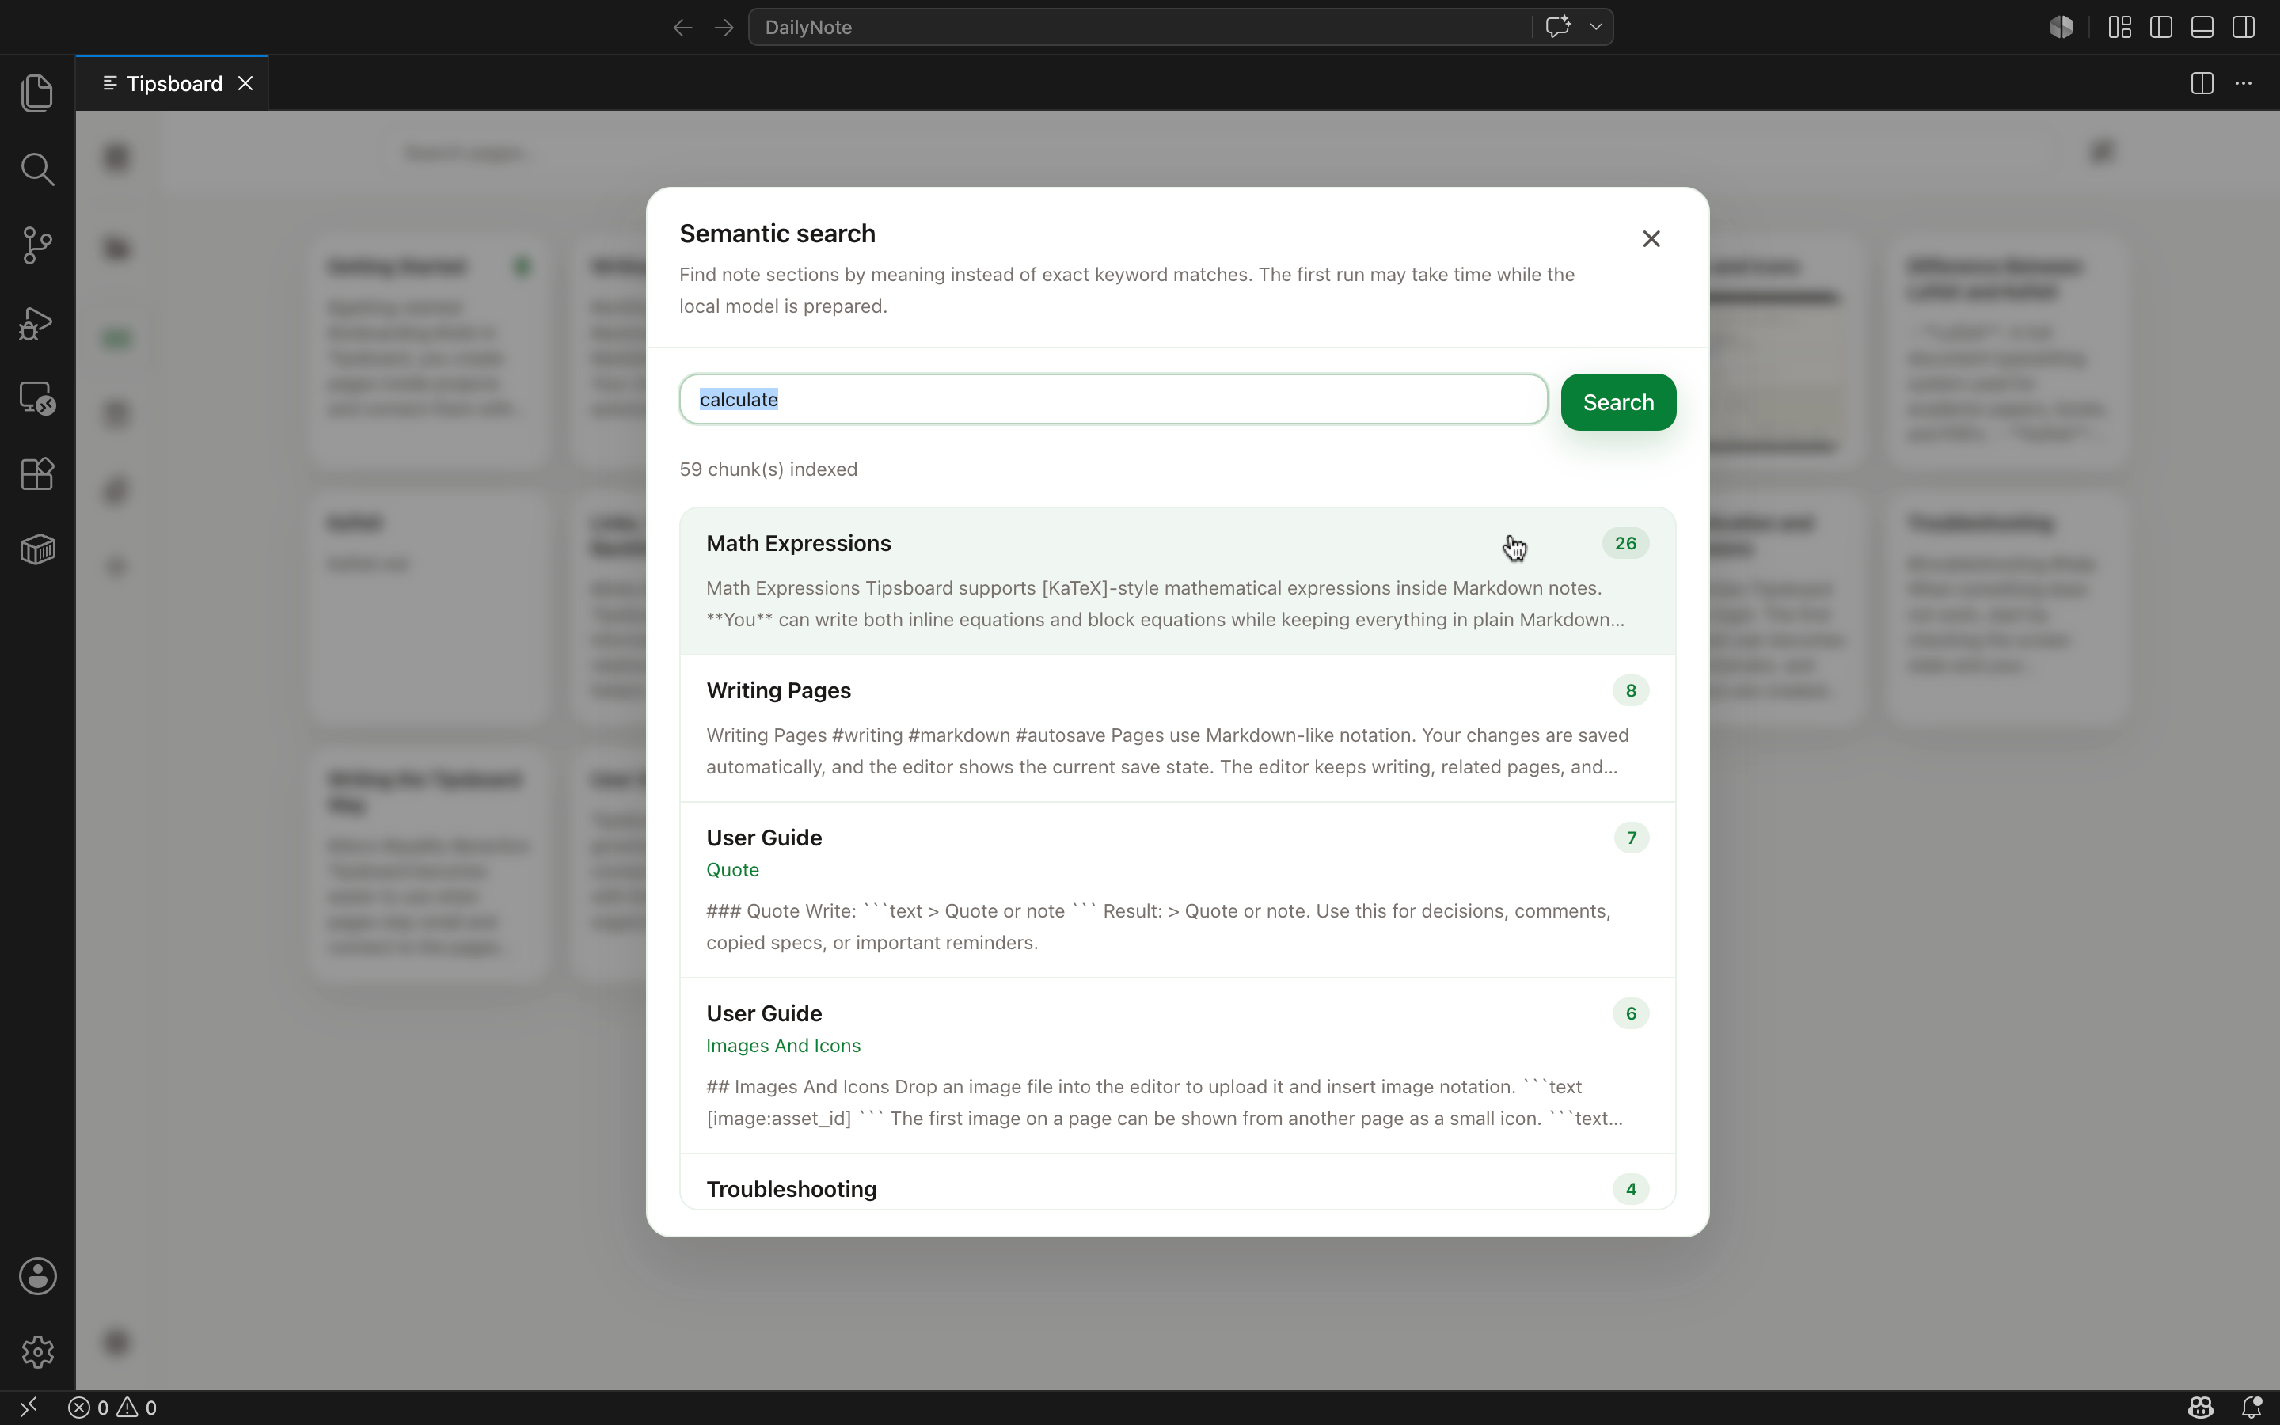The width and height of the screenshot is (2280, 1425).
Task: Click the score badge 8
Action: coord(1631,691)
